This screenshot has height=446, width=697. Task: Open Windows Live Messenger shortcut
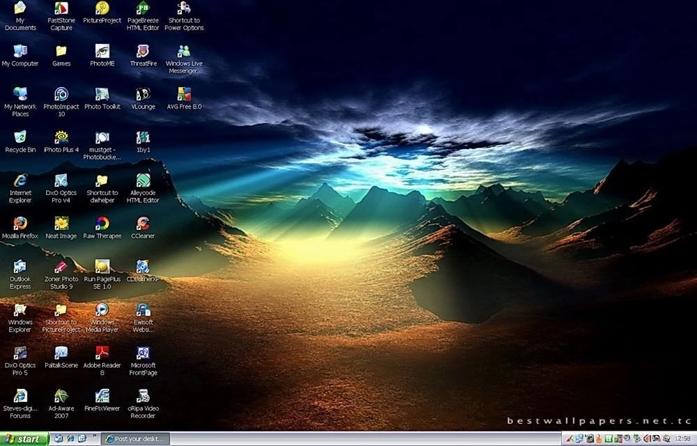pos(184,51)
